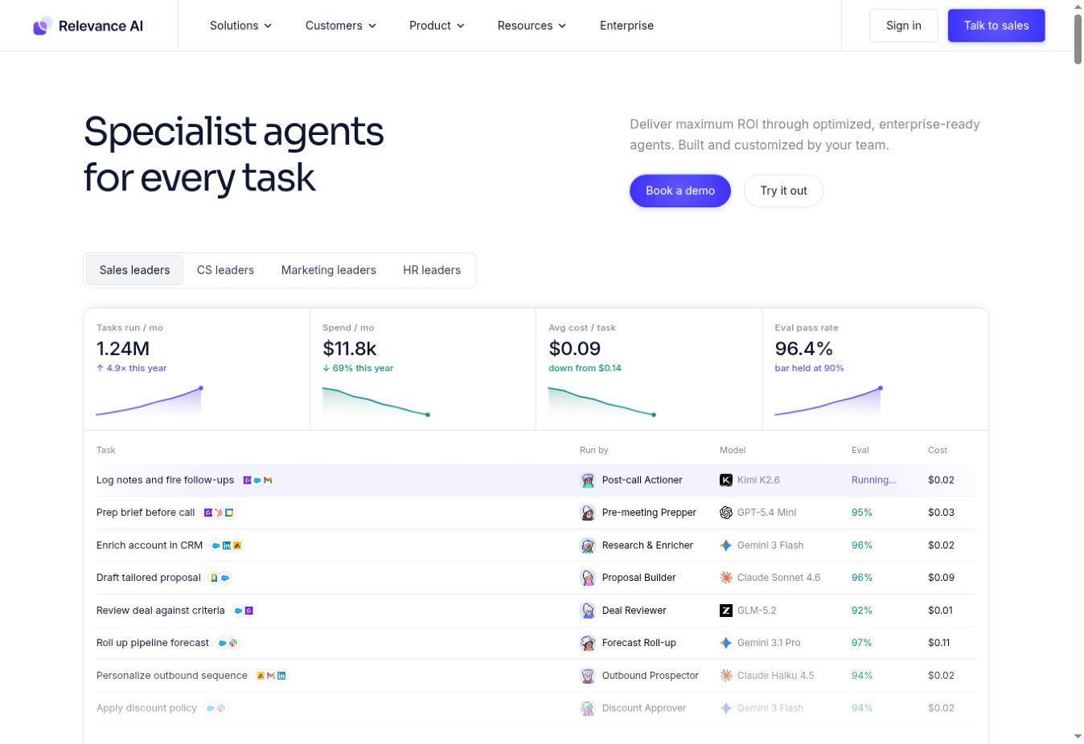This screenshot has height=744, width=1084.
Task: Click the OpenAI icon beside GPT-5.4 Mini
Action: point(726,513)
